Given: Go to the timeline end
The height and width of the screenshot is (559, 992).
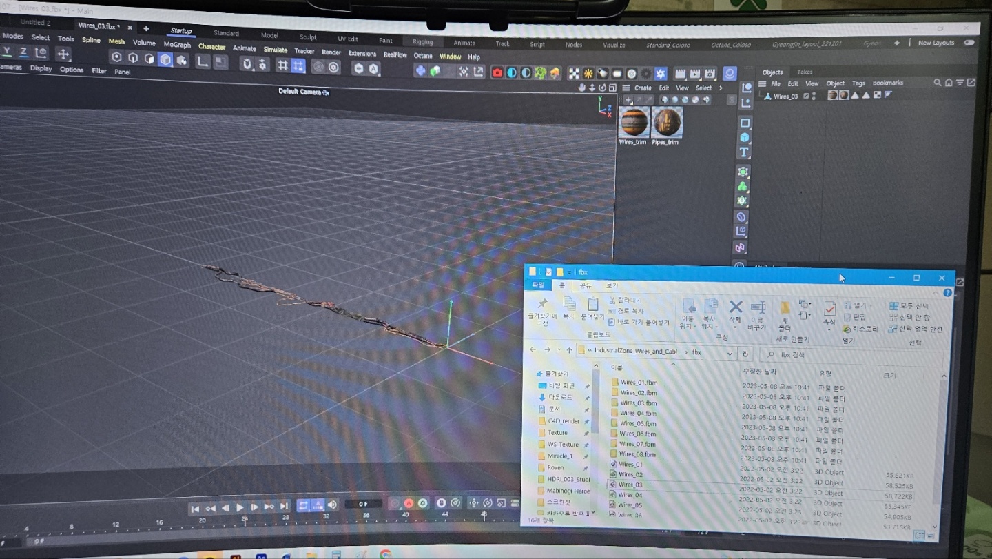Looking at the screenshot, I should (x=284, y=506).
